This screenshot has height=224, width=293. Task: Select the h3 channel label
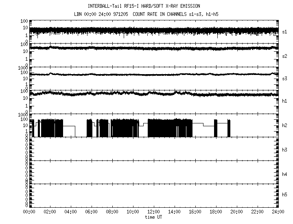click(x=285, y=150)
